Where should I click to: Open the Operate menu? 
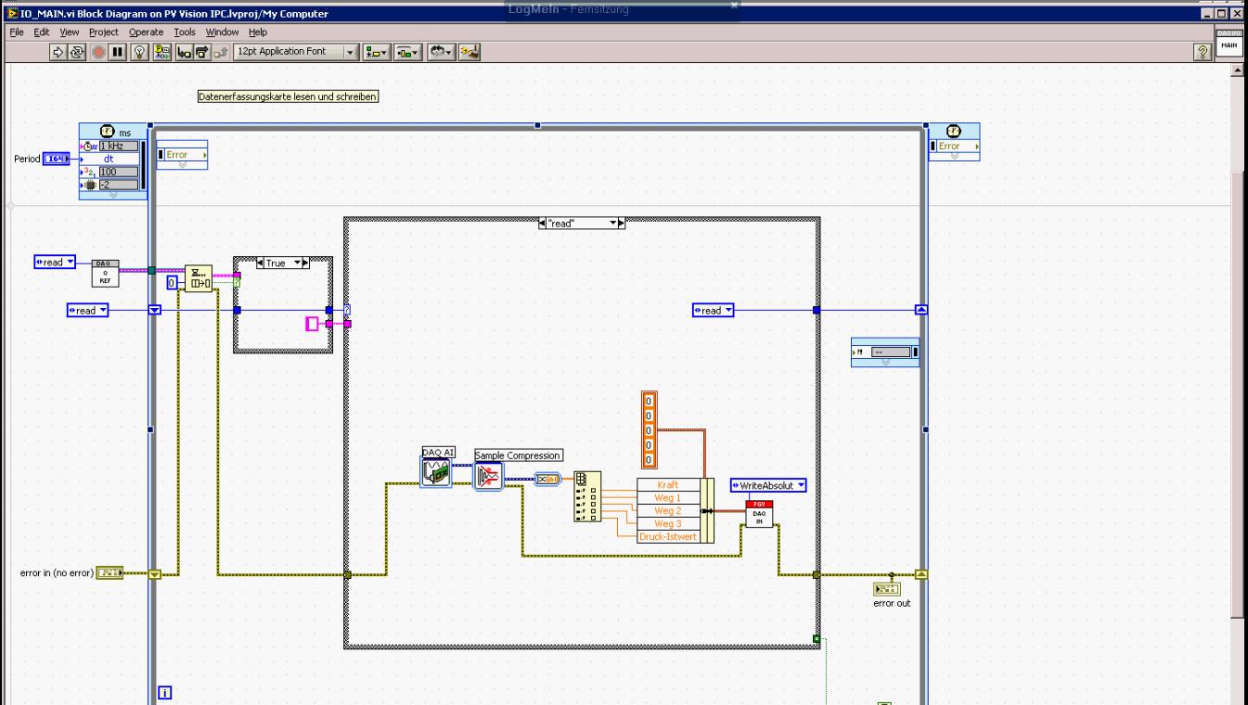coord(146,32)
